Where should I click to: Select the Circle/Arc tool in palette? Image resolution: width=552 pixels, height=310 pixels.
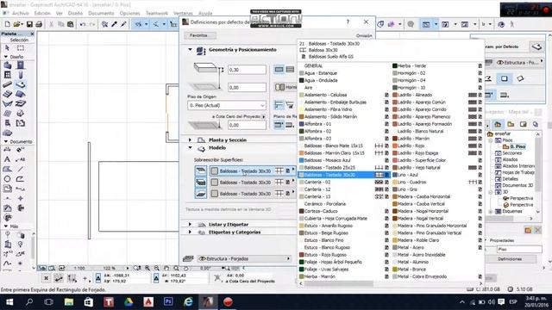[x=7, y=179]
